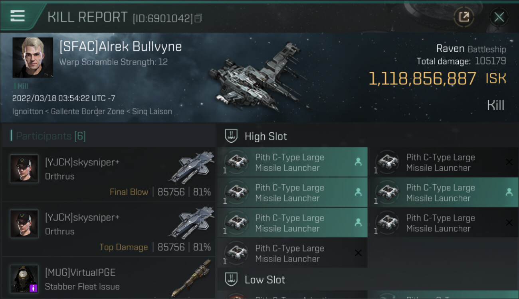Copy the kill report ID icon
Viewport: 519px width, 299px height.
point(198,18)
